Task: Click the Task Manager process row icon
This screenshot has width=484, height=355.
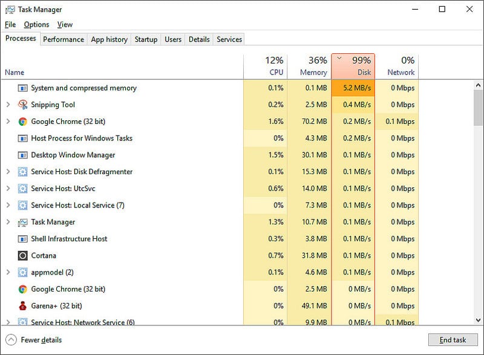Action: [x=22, y=223]
